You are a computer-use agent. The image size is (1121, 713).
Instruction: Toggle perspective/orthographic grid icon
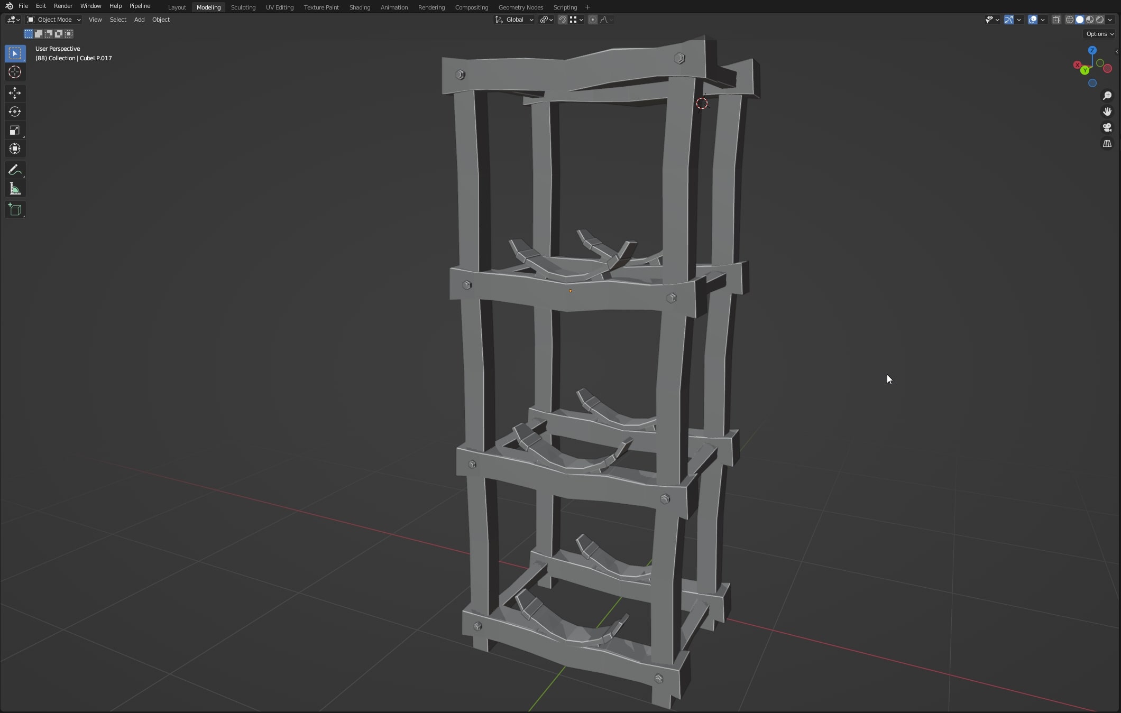click(1107, 144)
